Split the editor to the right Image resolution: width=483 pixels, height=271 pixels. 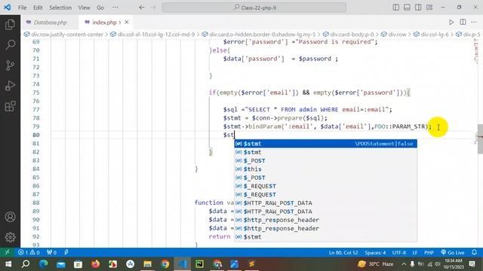click(463, 22)
